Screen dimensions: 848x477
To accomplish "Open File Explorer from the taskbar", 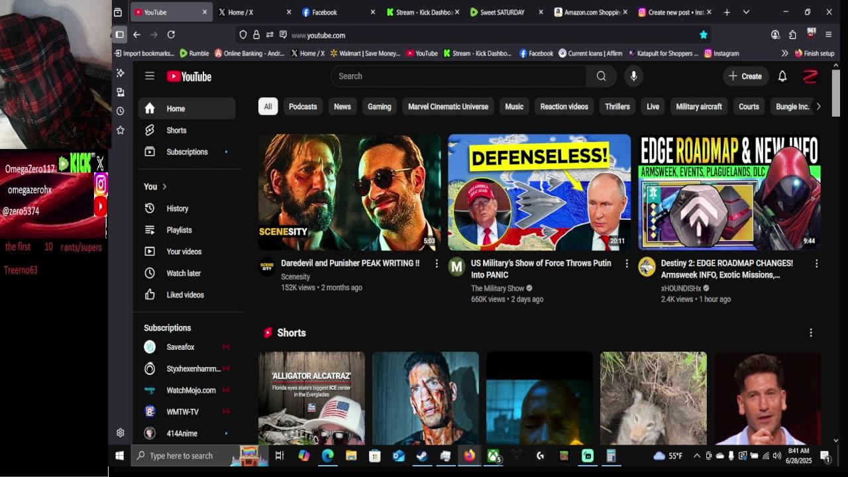I will click(x=351, y=456).
